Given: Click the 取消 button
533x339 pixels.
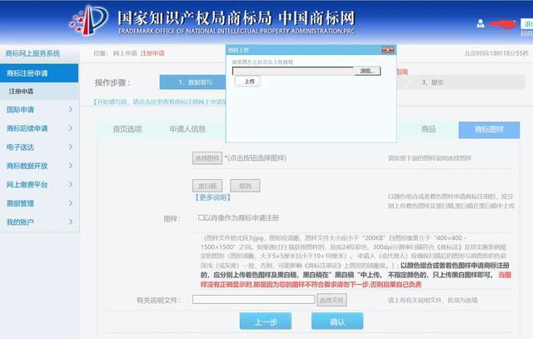Looking at the screenshot, I should (245, 186).
